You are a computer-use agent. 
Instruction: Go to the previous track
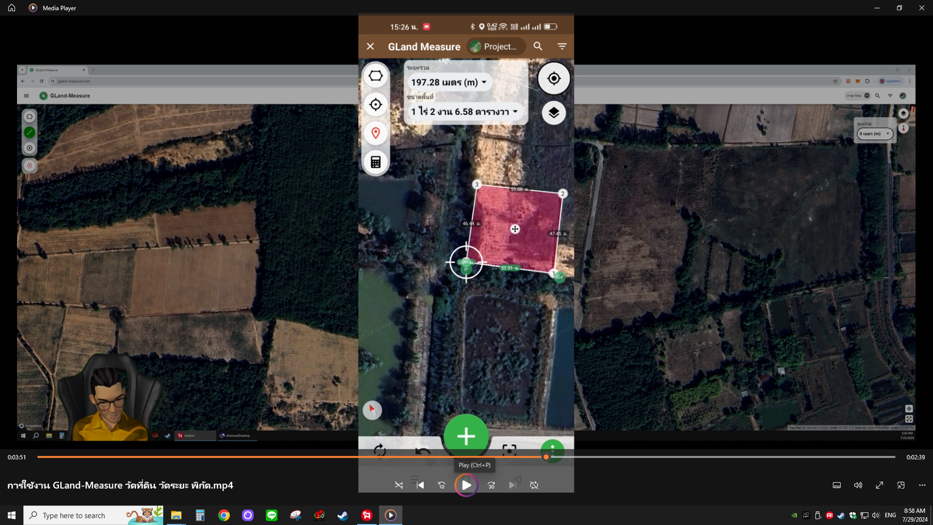tap(420, 486)
